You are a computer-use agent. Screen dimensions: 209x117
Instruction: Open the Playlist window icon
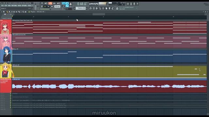coord(91,8)
